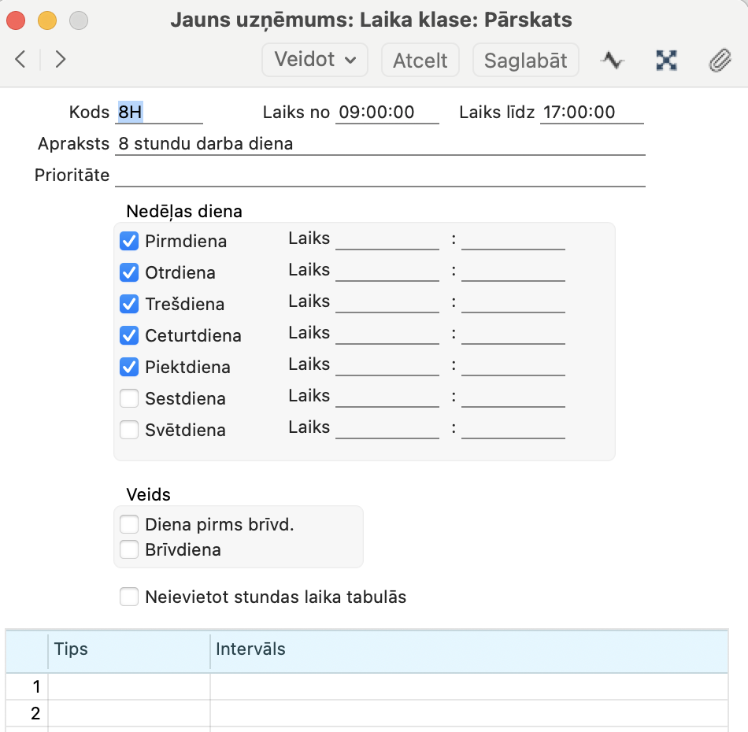
Task: Open attachments paperclip icon
Action: [x=720, y=61]
